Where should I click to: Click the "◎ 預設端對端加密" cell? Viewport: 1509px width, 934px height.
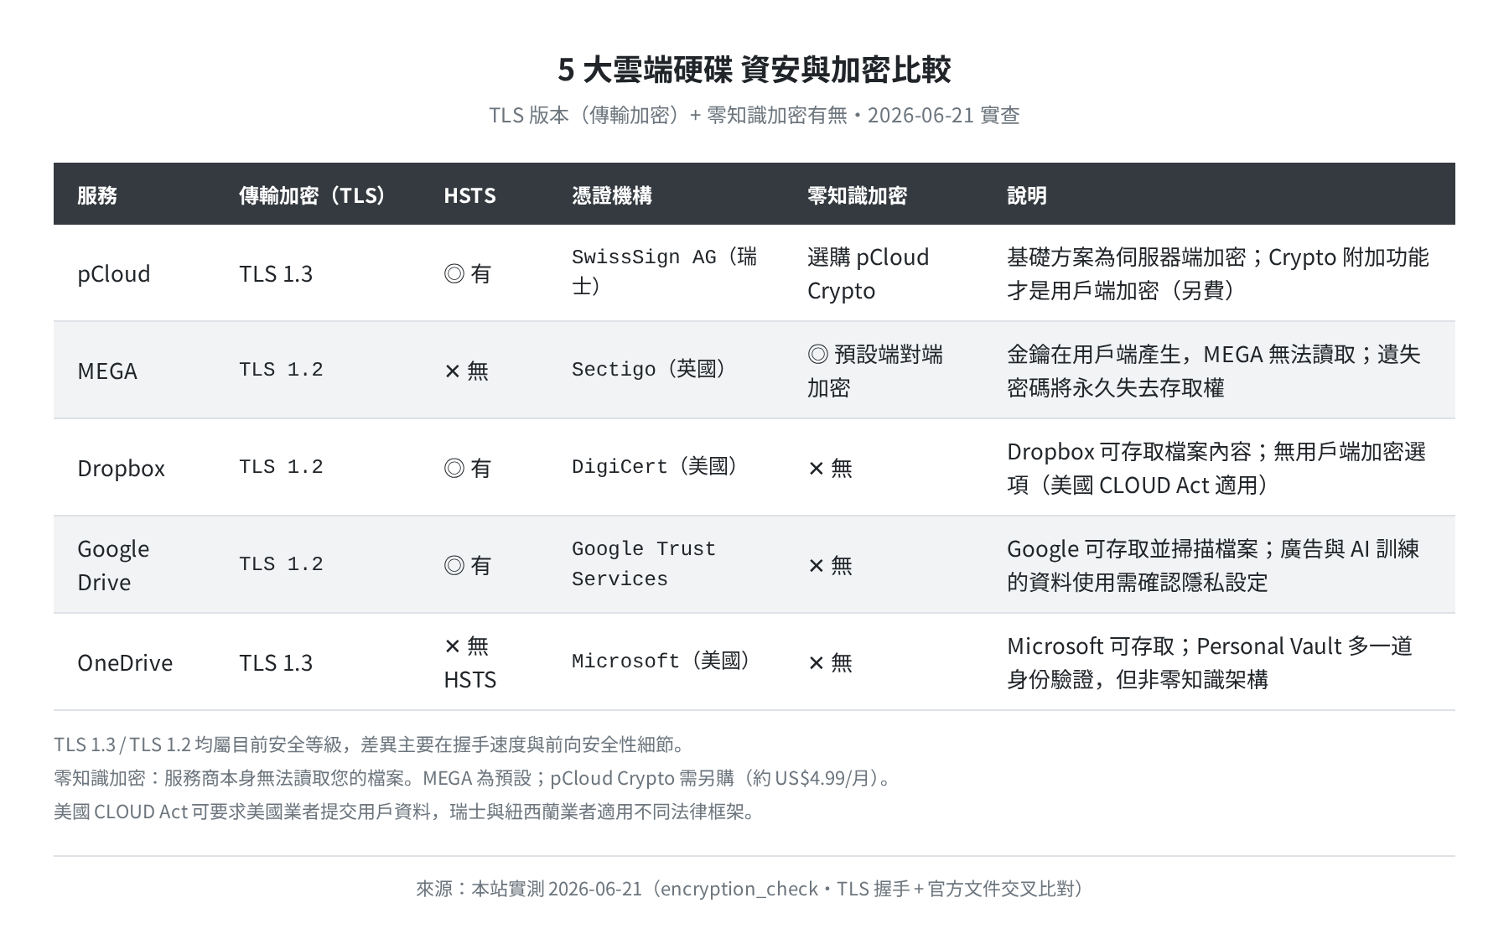(x=875, y=371)
